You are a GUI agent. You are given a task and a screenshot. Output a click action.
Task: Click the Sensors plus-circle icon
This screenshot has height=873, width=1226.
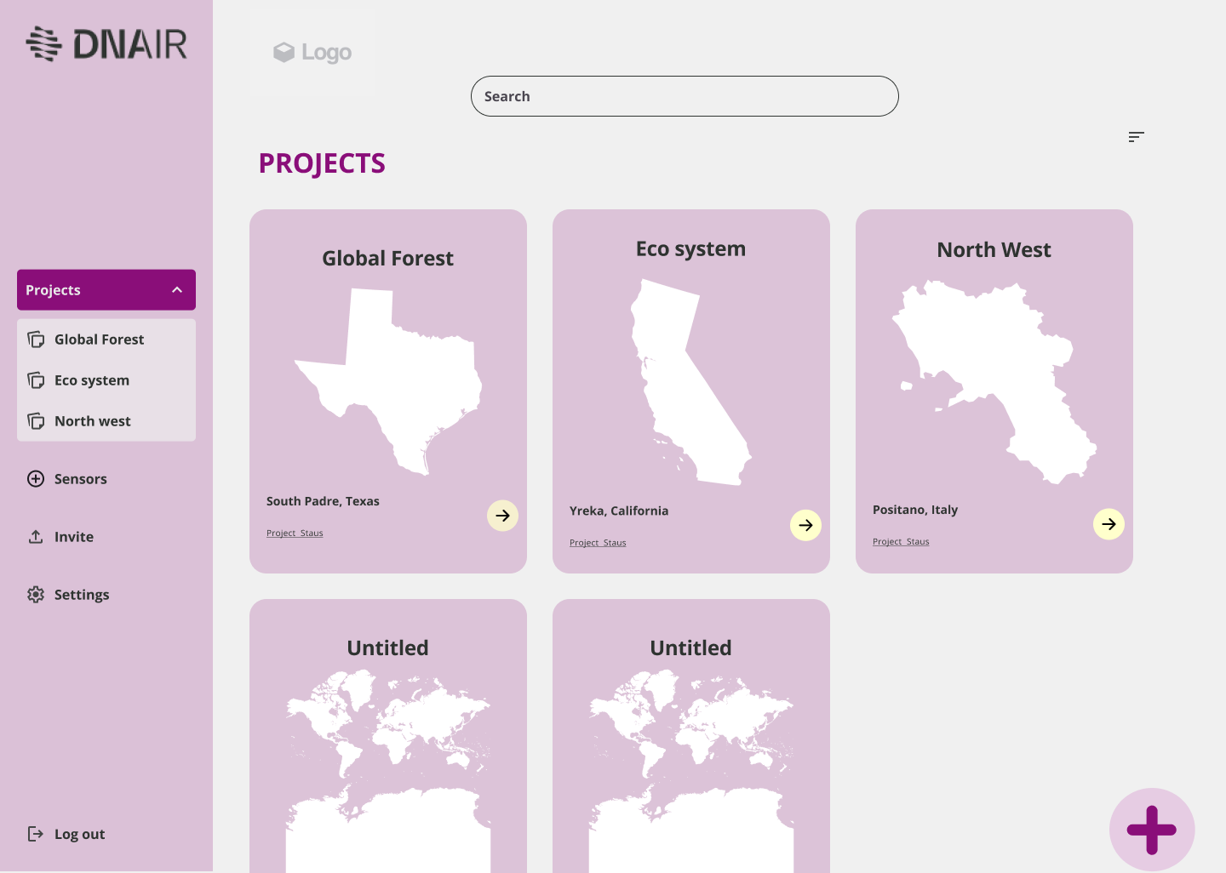(x=36, y=479)
